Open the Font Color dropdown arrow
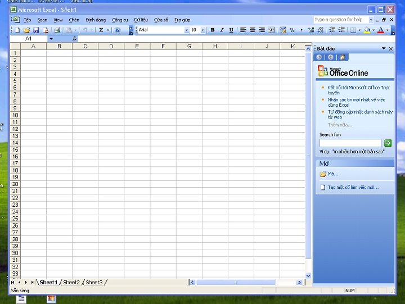This screenshot has width=405, height=304. click(388, 30)
